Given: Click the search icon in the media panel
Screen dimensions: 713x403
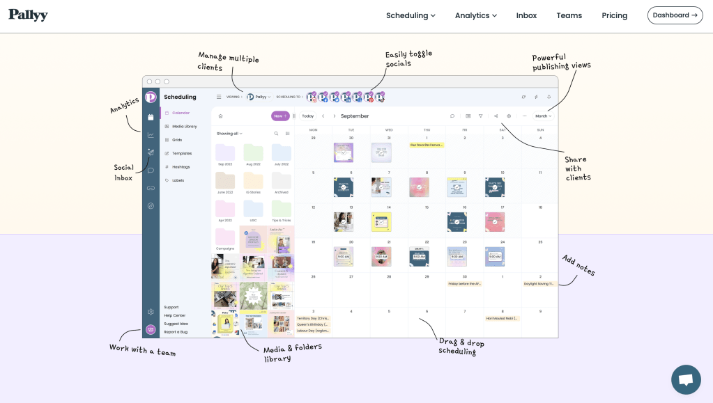Looking at the screenshot, I should pos(276,134).
